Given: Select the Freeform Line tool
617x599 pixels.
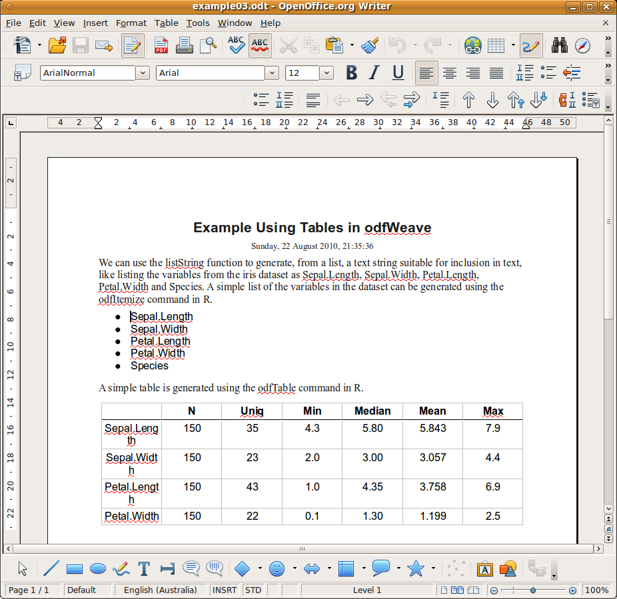Looking at the screenshot, I should [121, 568].
